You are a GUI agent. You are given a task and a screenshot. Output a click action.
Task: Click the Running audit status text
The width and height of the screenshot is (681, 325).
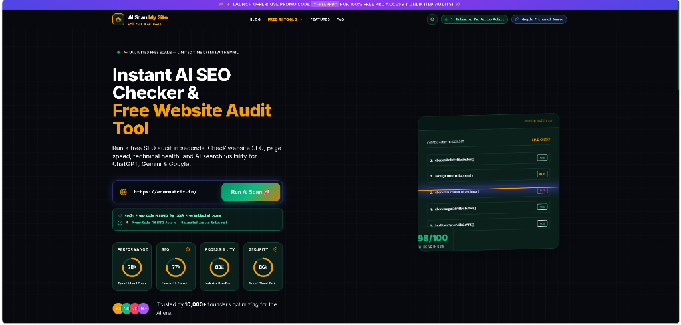pos(538,120)
